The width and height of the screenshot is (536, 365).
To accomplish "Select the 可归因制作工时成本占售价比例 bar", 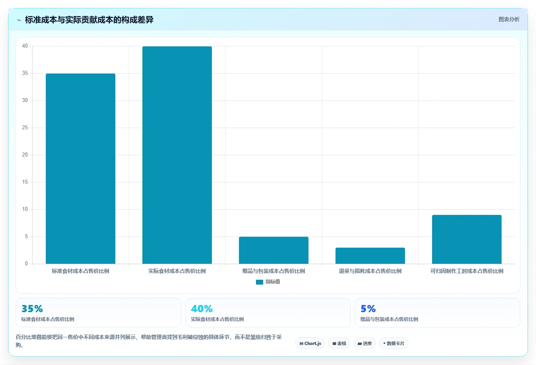I will pyautogui.click(x=467, y=239).
